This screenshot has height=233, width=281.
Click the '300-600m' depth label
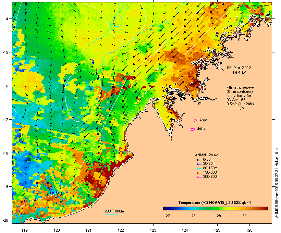coord(211,177)
